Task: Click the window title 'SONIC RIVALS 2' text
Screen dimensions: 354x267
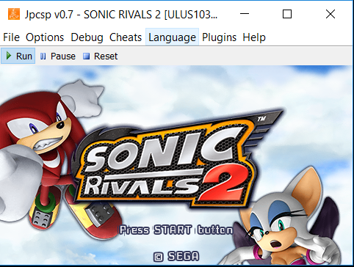Action: coord(122,15)
